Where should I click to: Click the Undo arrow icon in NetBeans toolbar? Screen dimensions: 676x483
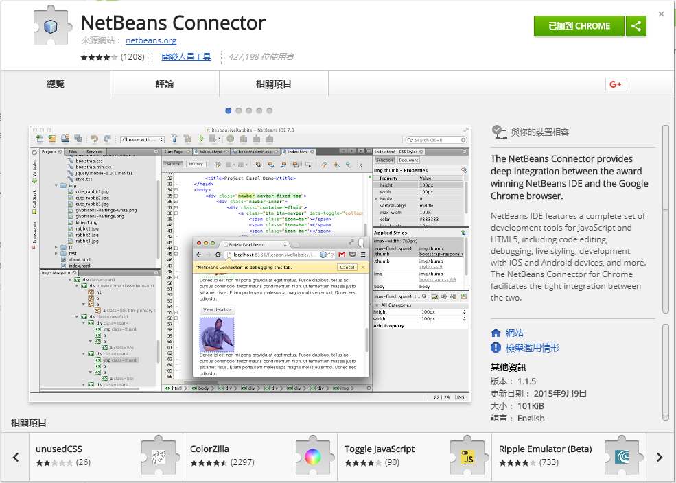pyautogui.click(x=95, y=139)
